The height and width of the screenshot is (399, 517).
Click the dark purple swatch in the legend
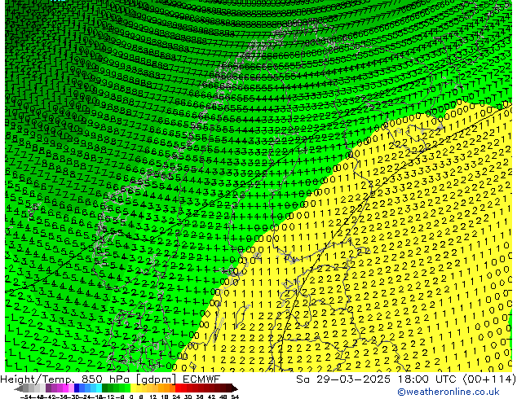coord(48,388)
